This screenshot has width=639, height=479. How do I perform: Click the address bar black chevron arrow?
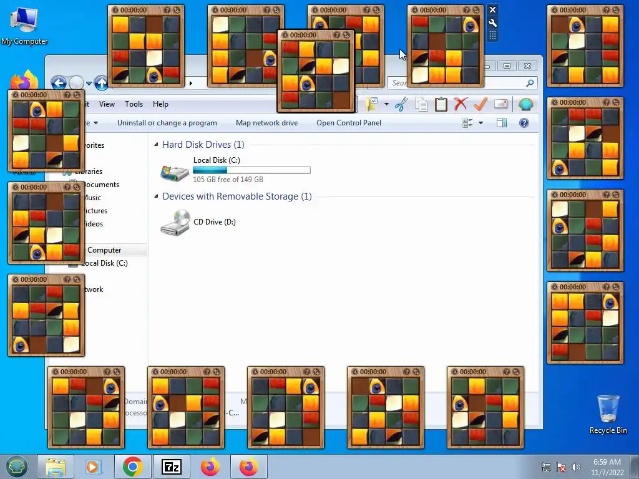191,83
